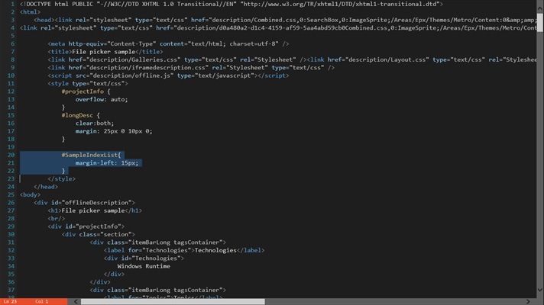The height and width of the screenshot is (305, 544).
Task: Click the 'clear:both;' declaration
Action: (95, 124)
